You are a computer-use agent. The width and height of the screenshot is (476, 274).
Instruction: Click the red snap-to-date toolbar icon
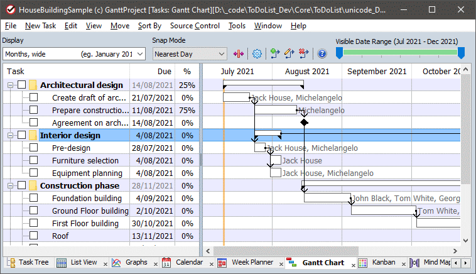[x=239, y=54]
